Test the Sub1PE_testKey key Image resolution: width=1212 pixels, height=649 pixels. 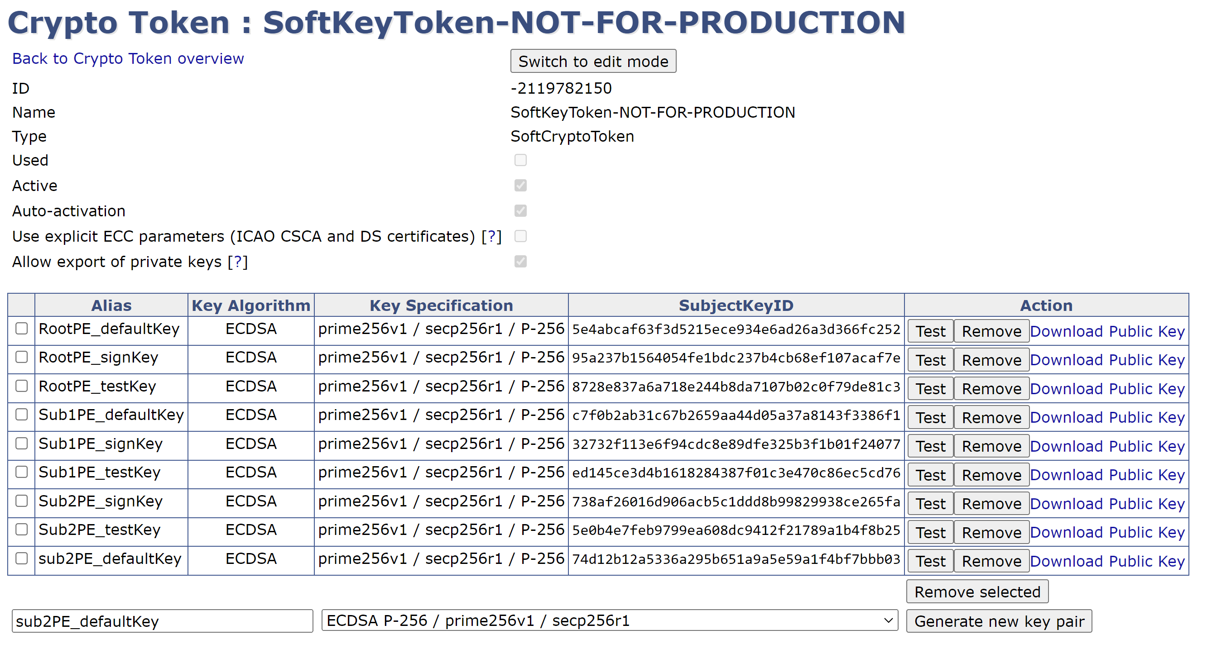(x=930, y=475)
